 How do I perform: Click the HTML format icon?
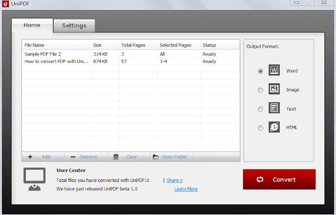click(x=275, y=127)
